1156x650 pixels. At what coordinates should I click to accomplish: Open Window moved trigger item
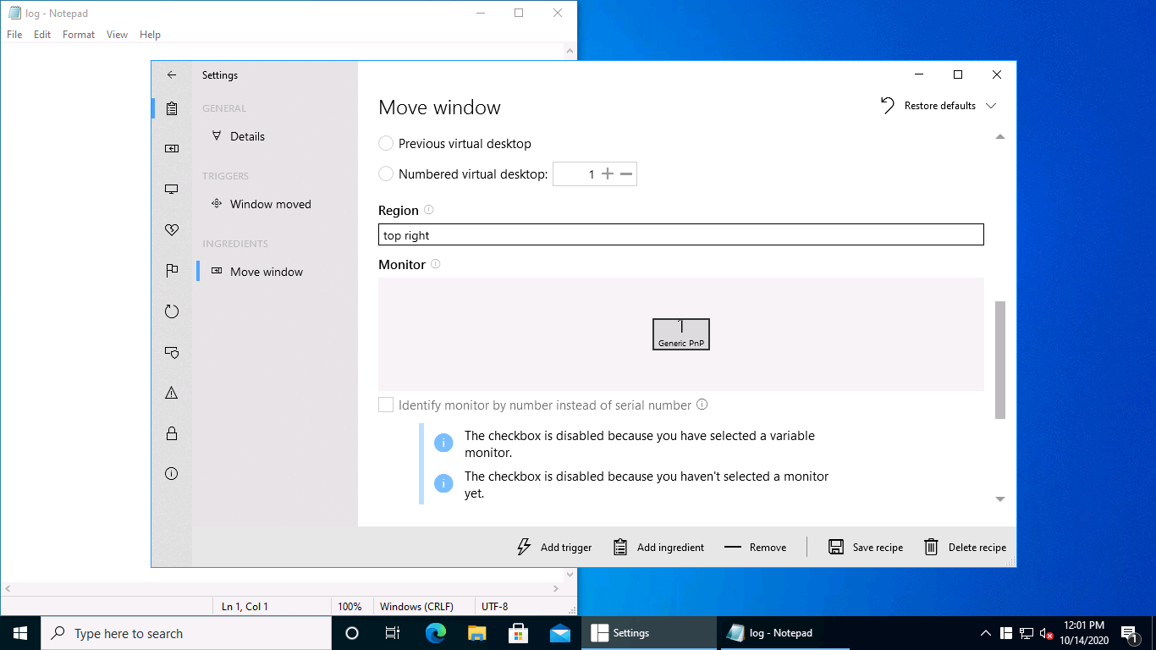pyautogui.click(x=270, y=204)
